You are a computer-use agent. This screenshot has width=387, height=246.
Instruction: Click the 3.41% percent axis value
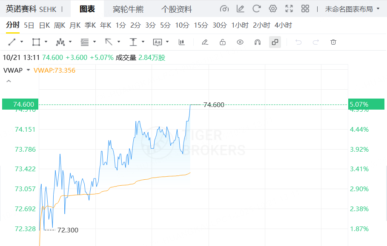pyautogui.click(x=359, y=169)
